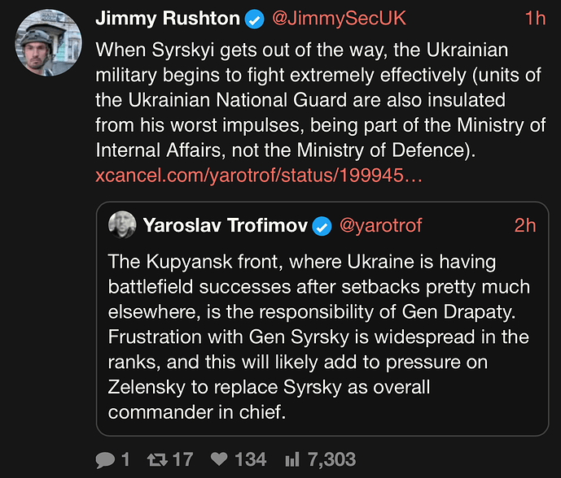This screenshot has width=561, height=478.
Task: Click the views bar chart icon
Action: (291, 460)
